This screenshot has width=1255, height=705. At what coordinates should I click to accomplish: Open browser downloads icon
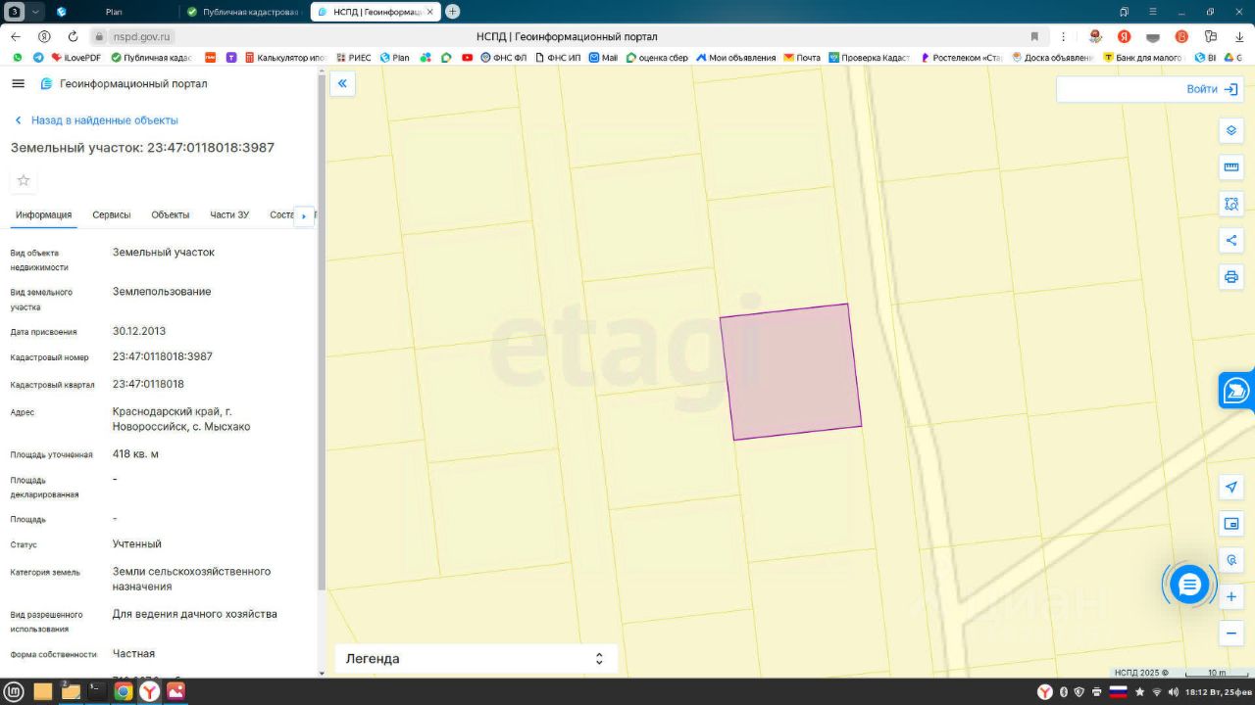[1239, 36]
